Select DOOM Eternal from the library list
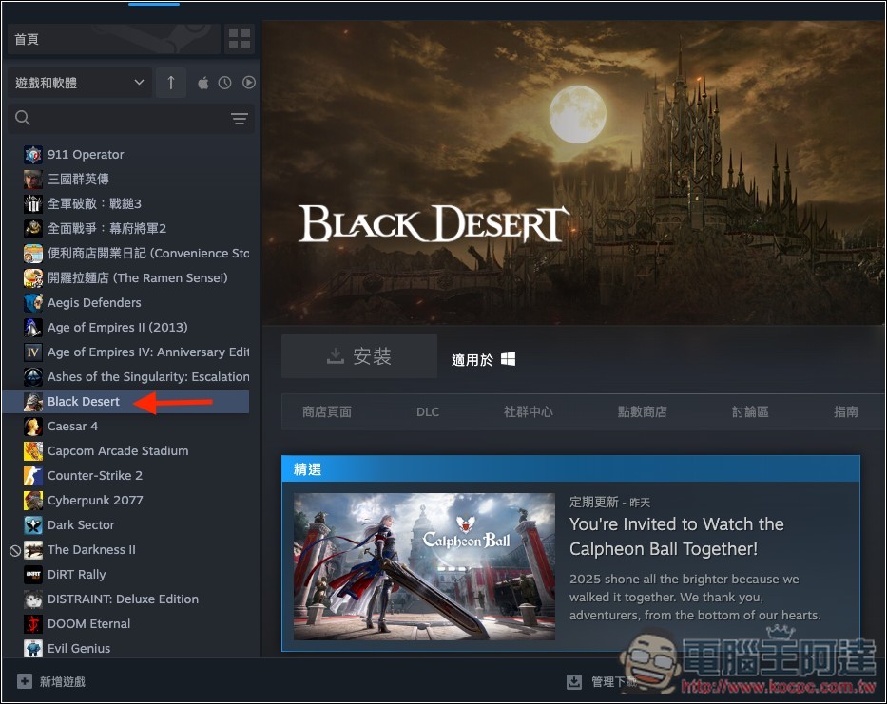 pos(88,623)
